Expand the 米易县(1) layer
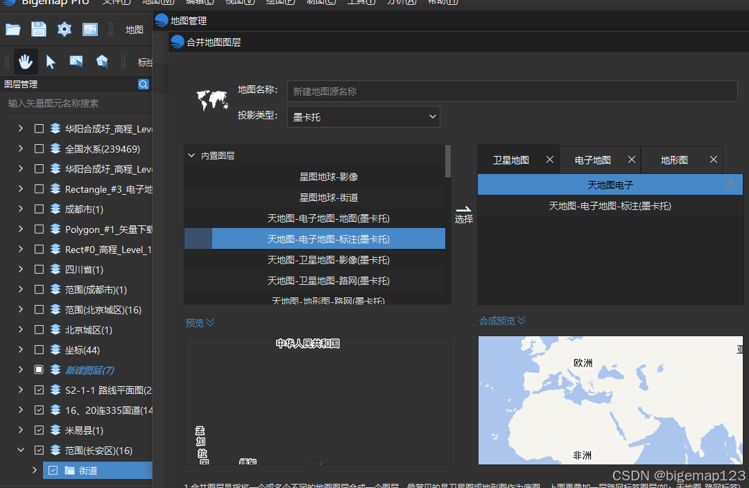This screenshot has height=488, width=749. (x=21, y=430)
